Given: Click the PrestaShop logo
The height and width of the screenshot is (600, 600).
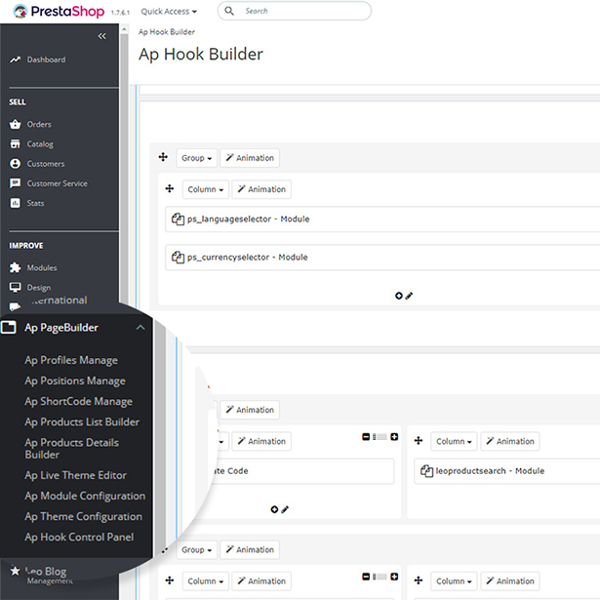Looking at the screenshot, I should click(59, 11).
